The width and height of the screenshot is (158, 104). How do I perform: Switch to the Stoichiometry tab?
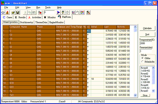26,22
